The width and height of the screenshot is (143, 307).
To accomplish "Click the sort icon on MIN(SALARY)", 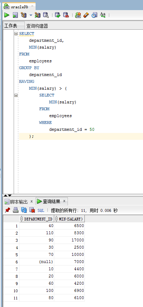I will (x=56, y=219).
